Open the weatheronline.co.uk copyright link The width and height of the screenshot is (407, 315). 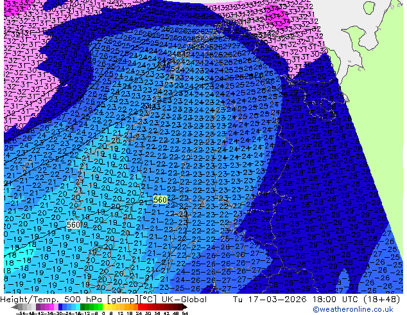tap(353, 309)
